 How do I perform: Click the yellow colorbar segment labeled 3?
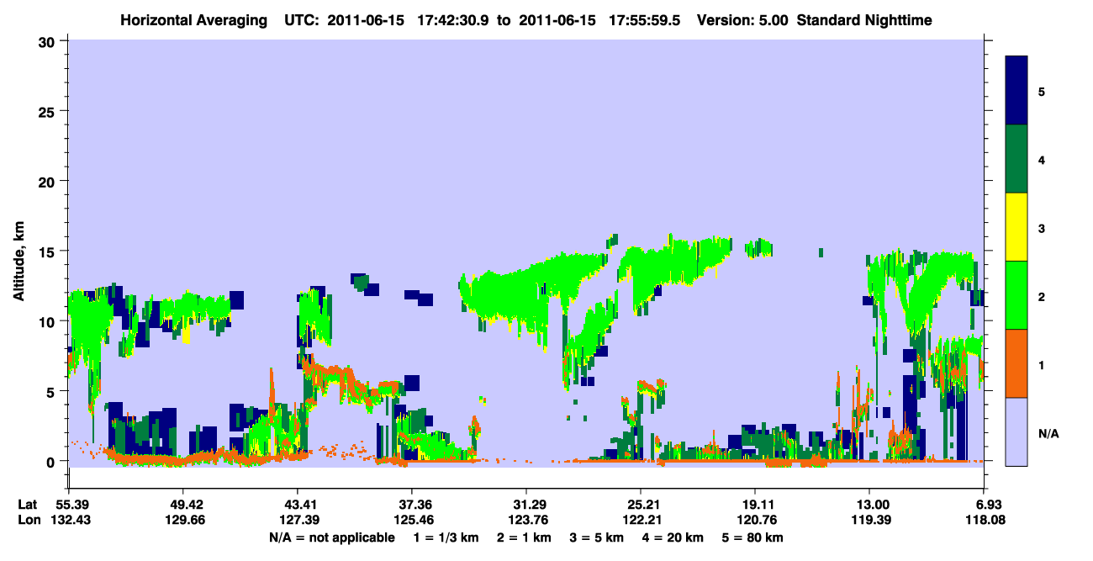1016,227
